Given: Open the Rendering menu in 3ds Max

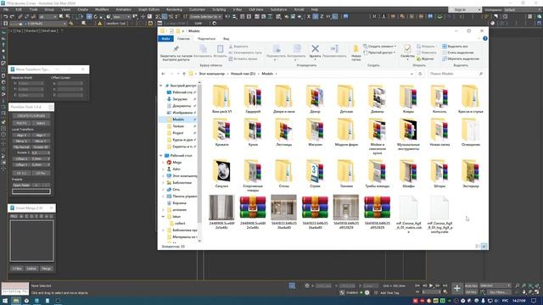Looking at the screenshot, I should (x=174, y=9).
